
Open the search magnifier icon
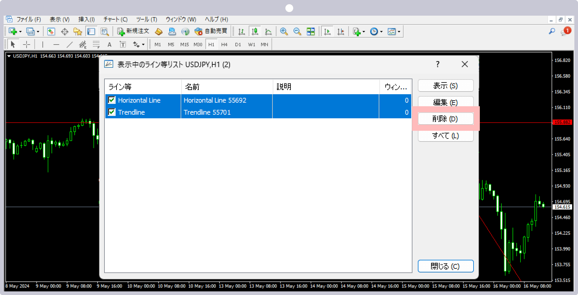pyautogui.click(x=552, y=31)
